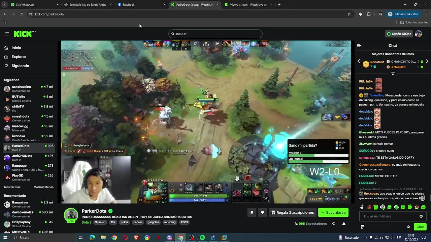Open Spotify from the taskbar

pyautogui.click(x=202, y=238)
